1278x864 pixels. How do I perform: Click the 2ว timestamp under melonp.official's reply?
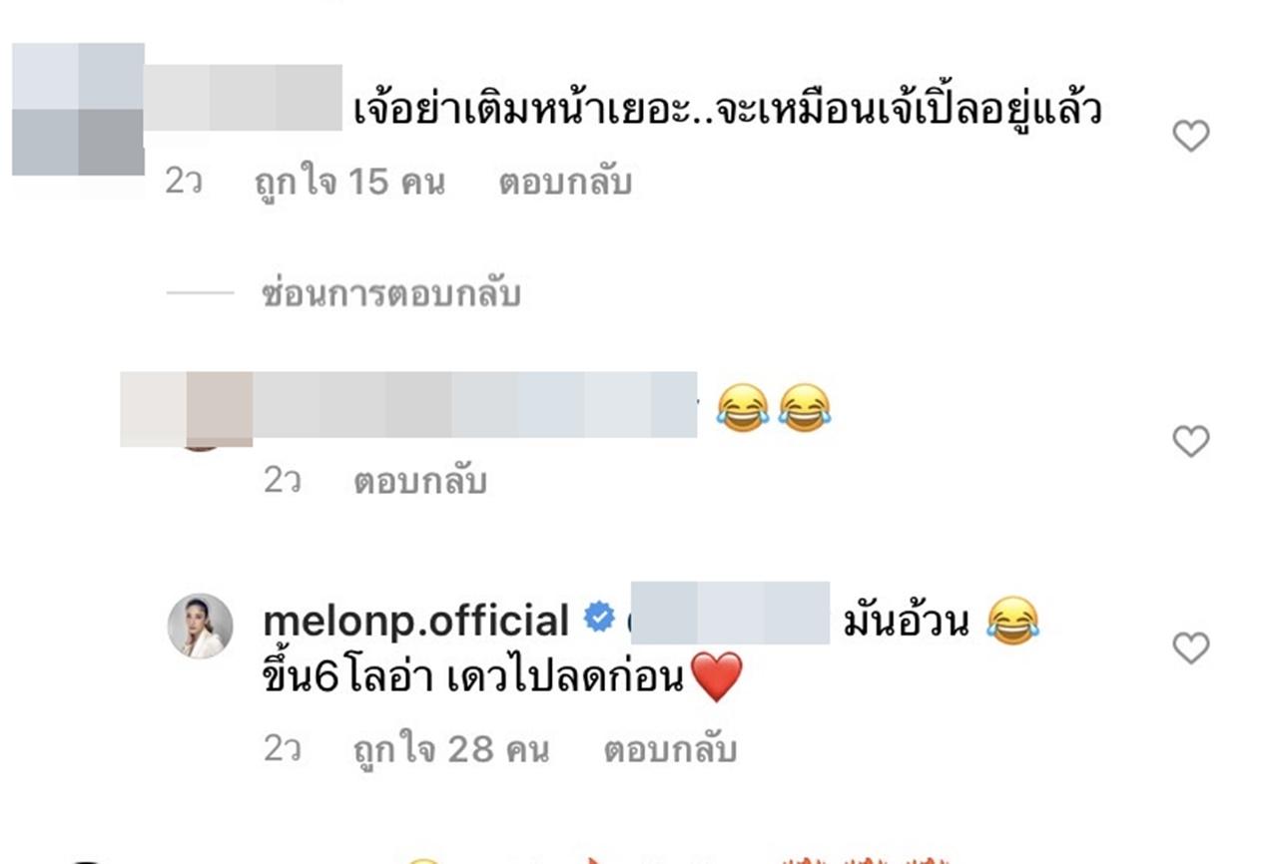pos(283,749)
